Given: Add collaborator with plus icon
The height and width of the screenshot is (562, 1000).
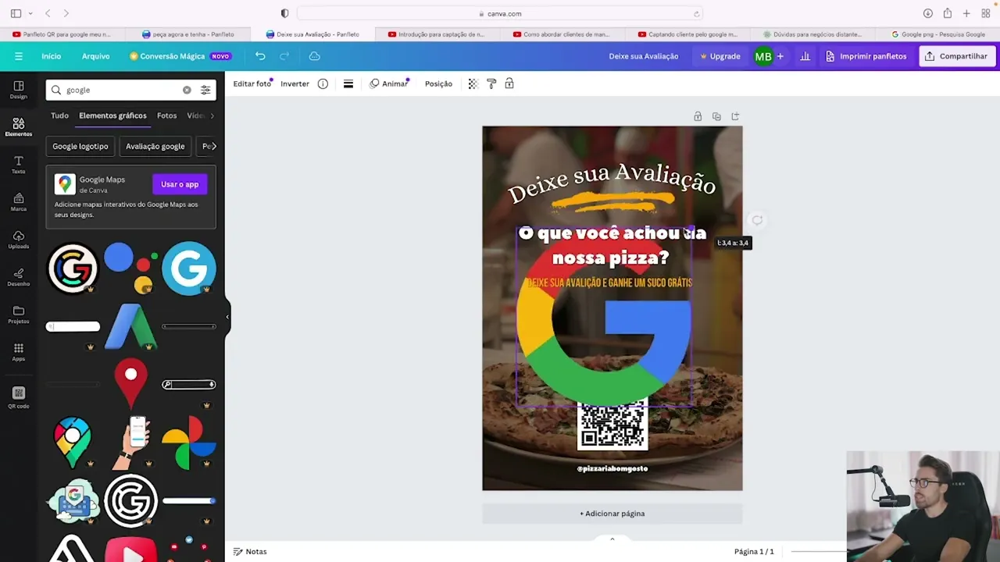Looking at the screenshot, I should point(780,56).
